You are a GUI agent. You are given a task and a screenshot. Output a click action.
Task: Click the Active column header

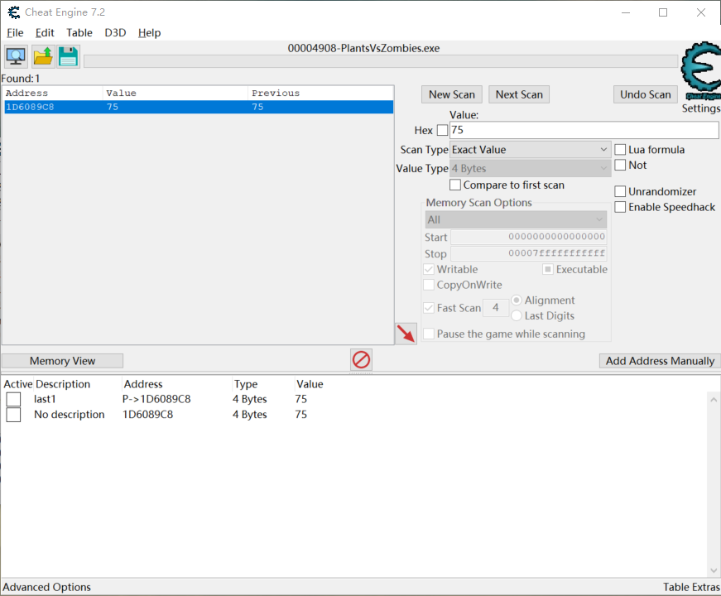[18, 384]
